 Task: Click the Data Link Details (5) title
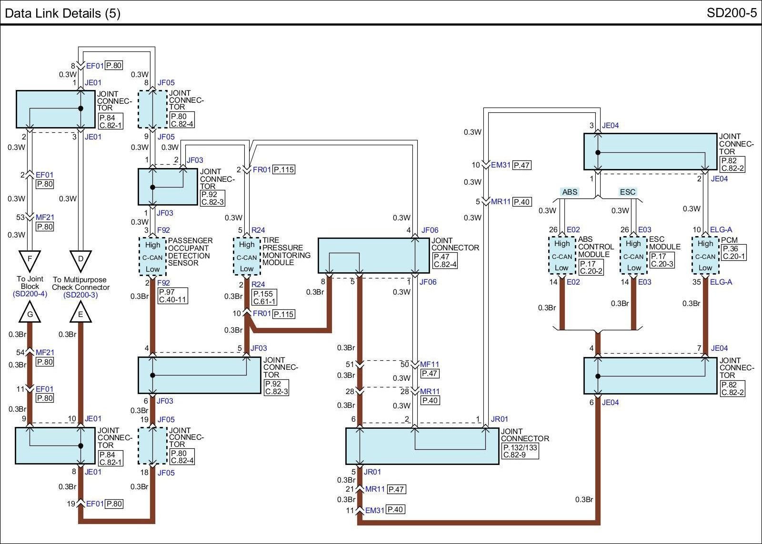coord(62,13)
